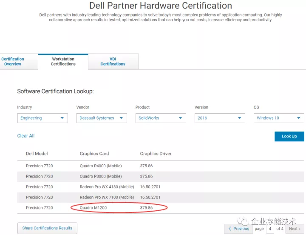Click driver 16.50.2701 in the WX 4130 row
This screenshot has width=306, height=235.
[x=150, y=187]
